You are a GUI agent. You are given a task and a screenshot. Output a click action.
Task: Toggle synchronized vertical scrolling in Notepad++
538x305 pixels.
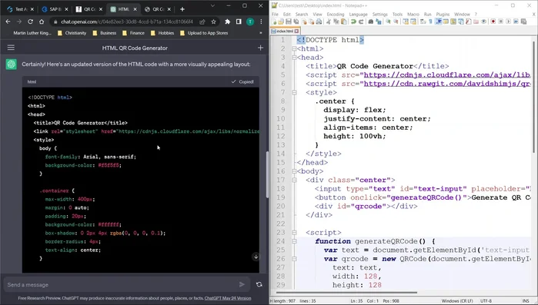pyautogui.click(x=406, y=22)
